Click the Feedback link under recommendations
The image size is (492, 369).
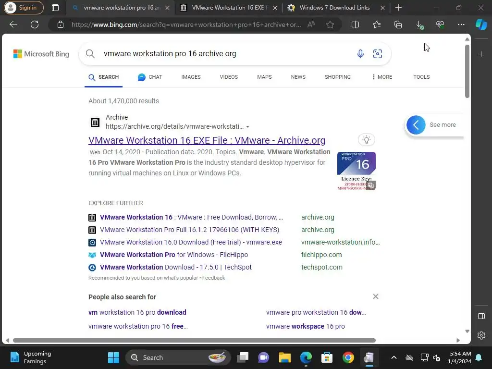point(213,278)
